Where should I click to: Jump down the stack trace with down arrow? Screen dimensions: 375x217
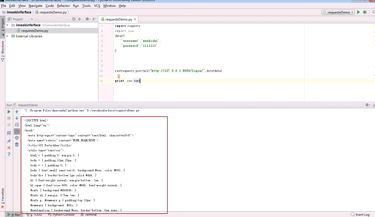(17, 118)
